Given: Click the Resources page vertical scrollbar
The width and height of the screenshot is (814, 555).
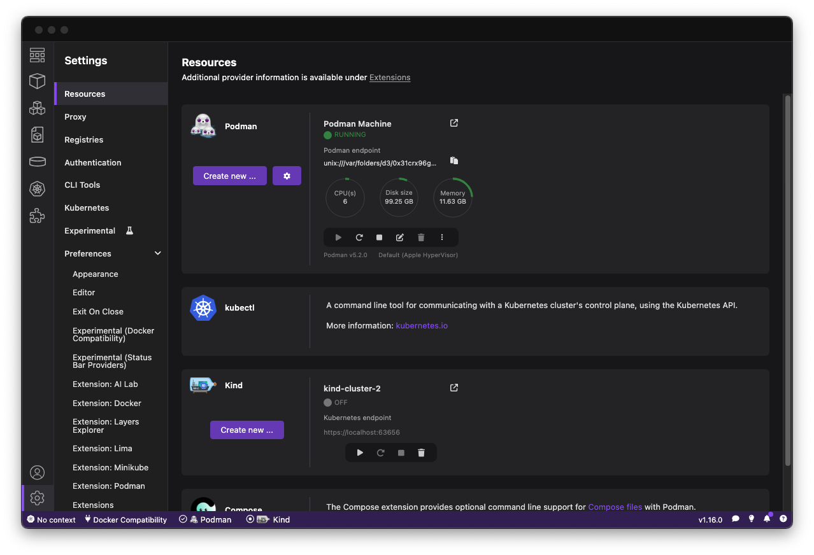Looking at the screenshot, I should (x=788, y=280).
